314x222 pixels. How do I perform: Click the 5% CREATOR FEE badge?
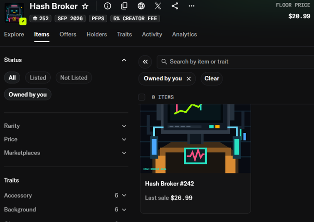click(135, 18)
